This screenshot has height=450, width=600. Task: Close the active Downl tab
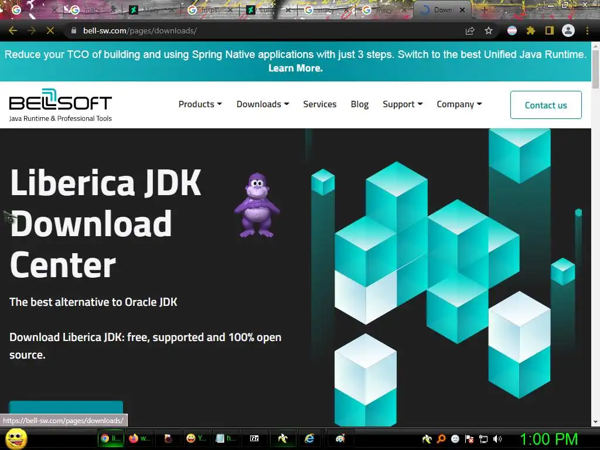[462, 10]
